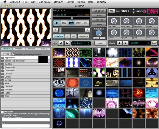159x129 pixels.
Task: Click the warp effect knob
Action: point(139,33)
